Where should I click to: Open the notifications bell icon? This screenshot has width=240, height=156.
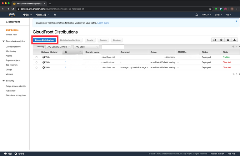[x=197, y=15]
